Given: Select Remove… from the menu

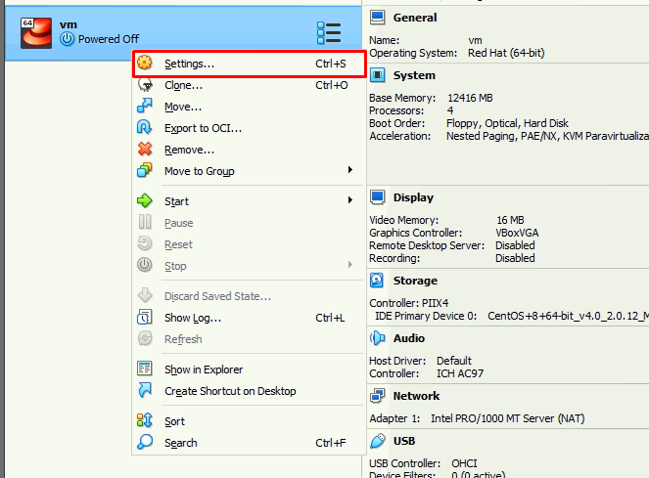Looking at the screenshot, I should (x=250, y=150).
